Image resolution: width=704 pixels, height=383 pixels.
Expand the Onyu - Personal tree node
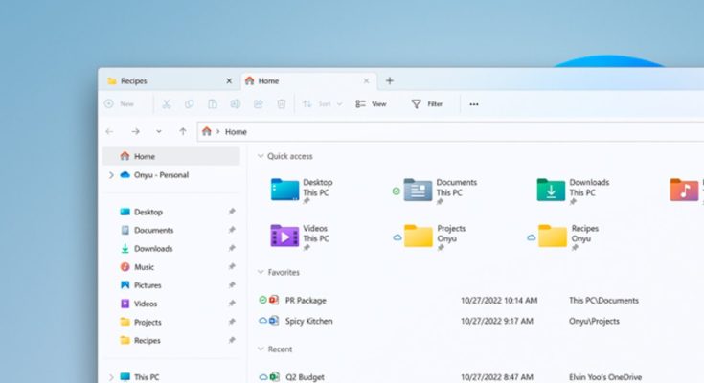111,175
